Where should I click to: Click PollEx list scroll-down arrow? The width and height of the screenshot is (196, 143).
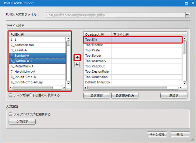(68, 83)
